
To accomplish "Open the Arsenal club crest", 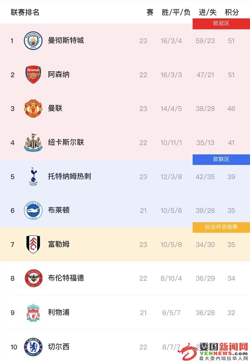I will [33, 75].
